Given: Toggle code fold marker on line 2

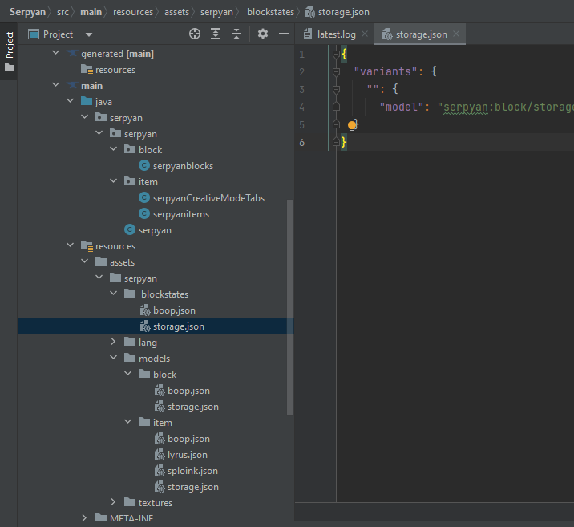Looking at the screenshot, I should point(336,71).
